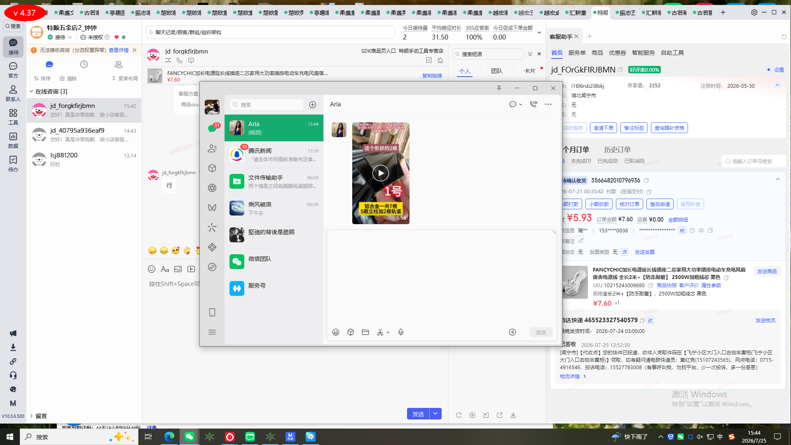This screenshot has height=445, width=791.
Task: Click the WeChat icon in Windows taskbar
Action: coord(190,436)
